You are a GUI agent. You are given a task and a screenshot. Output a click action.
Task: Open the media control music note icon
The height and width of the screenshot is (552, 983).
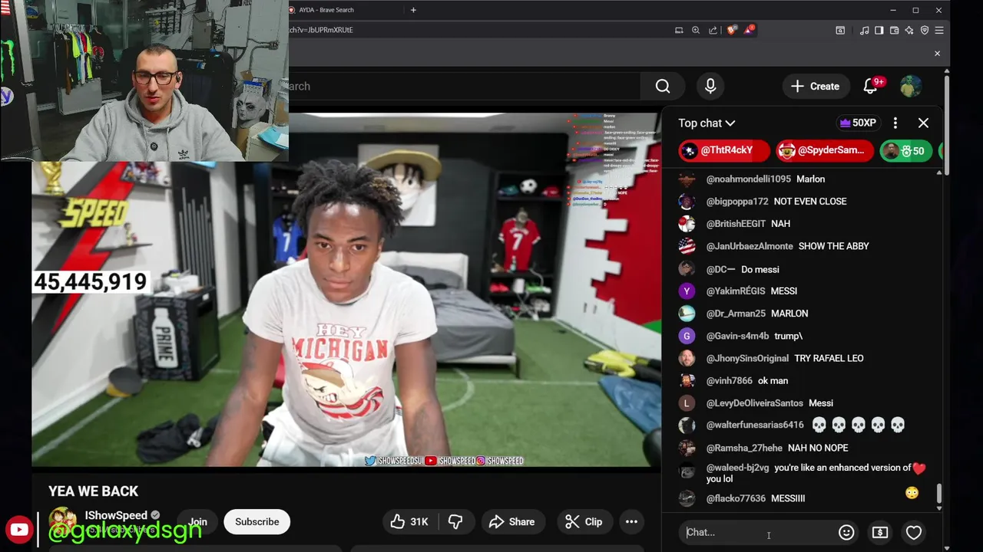pyautogui.click(x=865, y=30)
